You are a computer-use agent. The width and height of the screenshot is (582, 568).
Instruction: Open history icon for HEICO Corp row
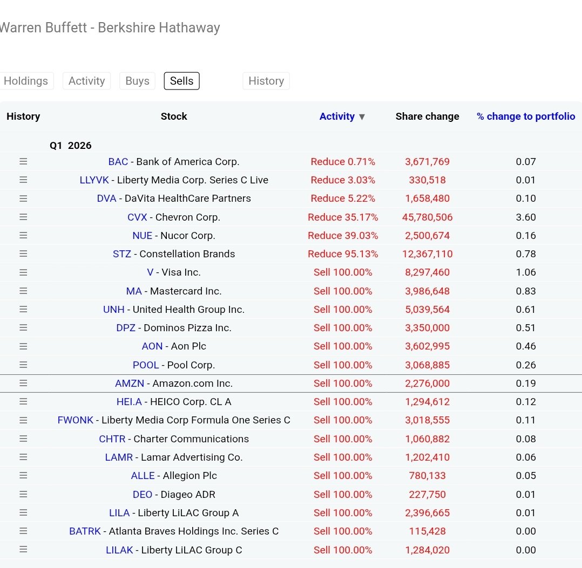tap(23, 401)
